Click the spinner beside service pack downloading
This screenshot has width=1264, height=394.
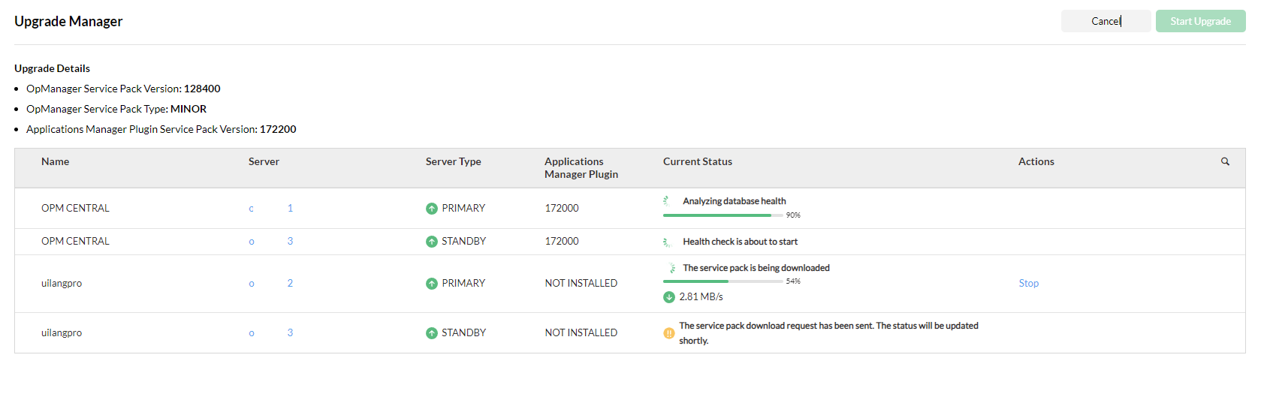tap(671, 268)
